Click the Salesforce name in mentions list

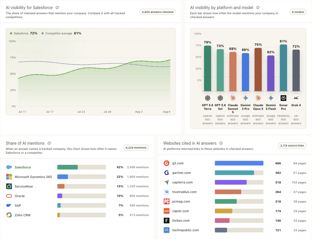coord(23,167)
